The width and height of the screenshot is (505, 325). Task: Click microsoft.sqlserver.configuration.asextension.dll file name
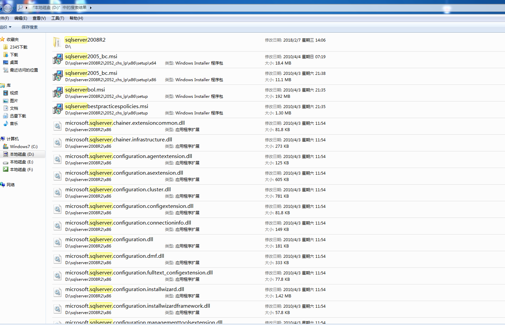[x=124, y=173]
